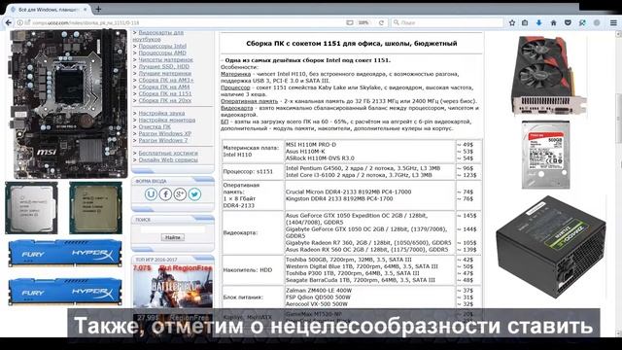Go back with the browser back arrow
The image size is (622, 350).
tap(9, 23)
